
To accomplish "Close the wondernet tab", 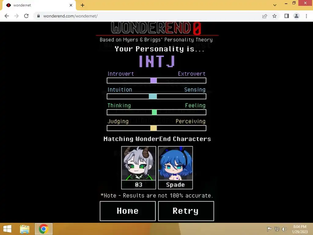I will coord(71,5).
